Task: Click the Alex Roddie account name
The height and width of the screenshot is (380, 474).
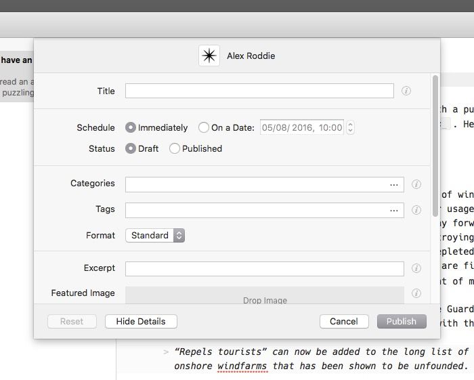Action: point(251,56)
